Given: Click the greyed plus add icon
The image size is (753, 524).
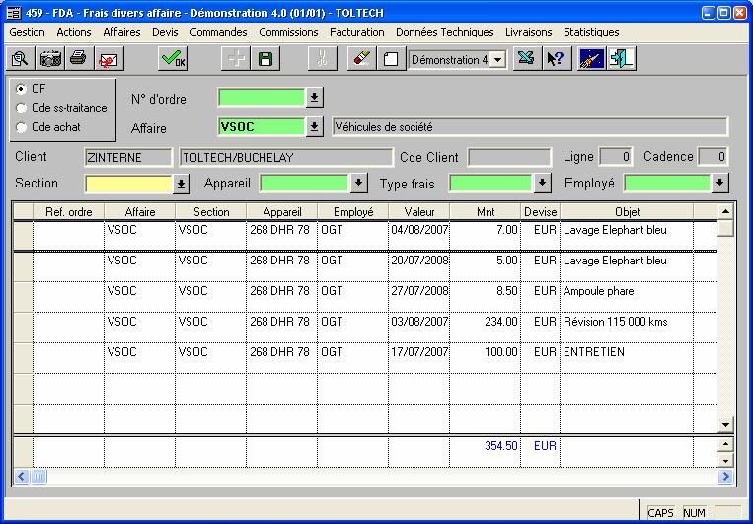Looking at the screenshot, I should point(235,59).
